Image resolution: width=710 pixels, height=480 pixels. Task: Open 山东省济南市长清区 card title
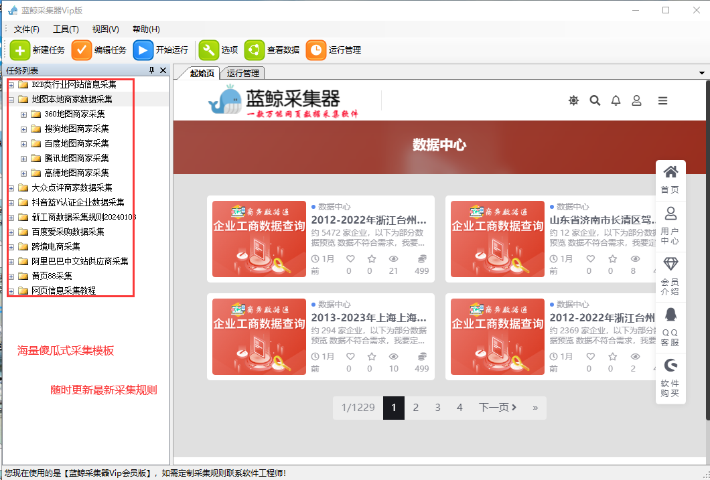603,220
